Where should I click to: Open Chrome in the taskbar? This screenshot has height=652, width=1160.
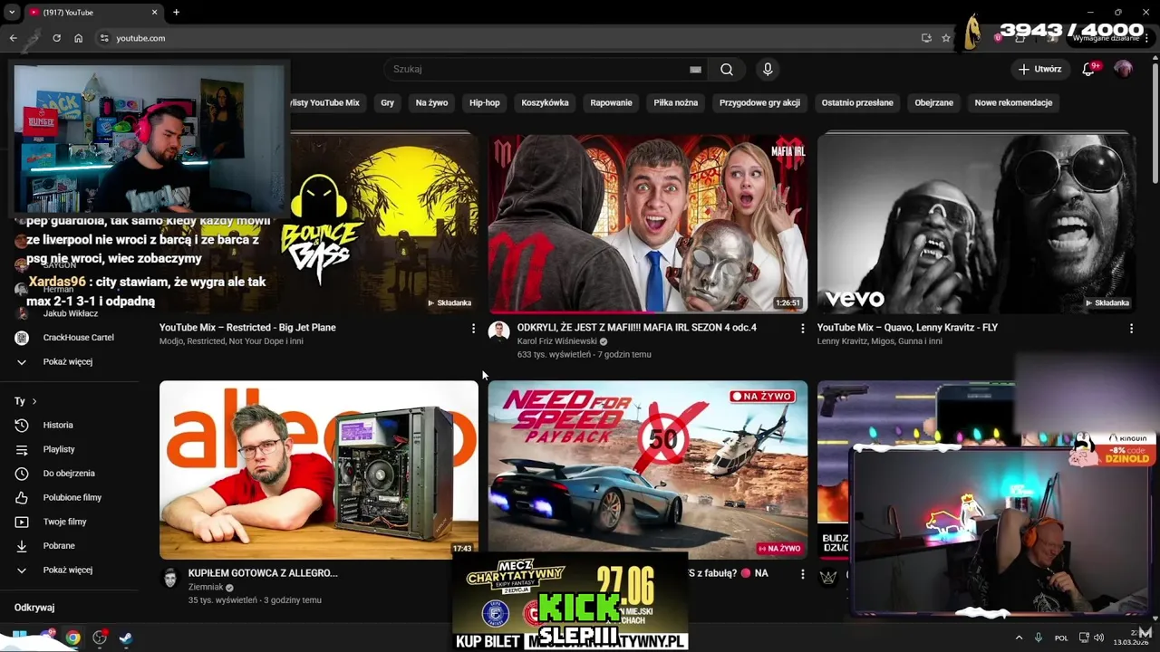click(72, 638)
